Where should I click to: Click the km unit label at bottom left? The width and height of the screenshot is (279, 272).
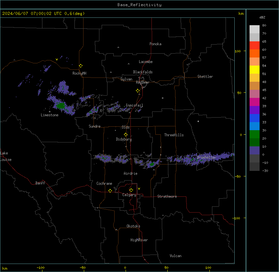(5, 268)
